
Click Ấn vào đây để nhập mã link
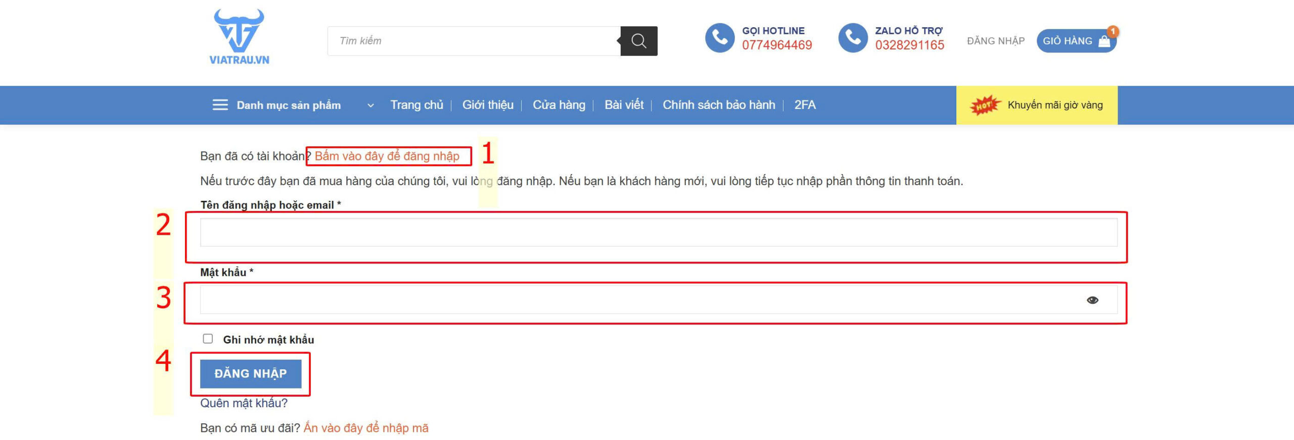[366, 428]
